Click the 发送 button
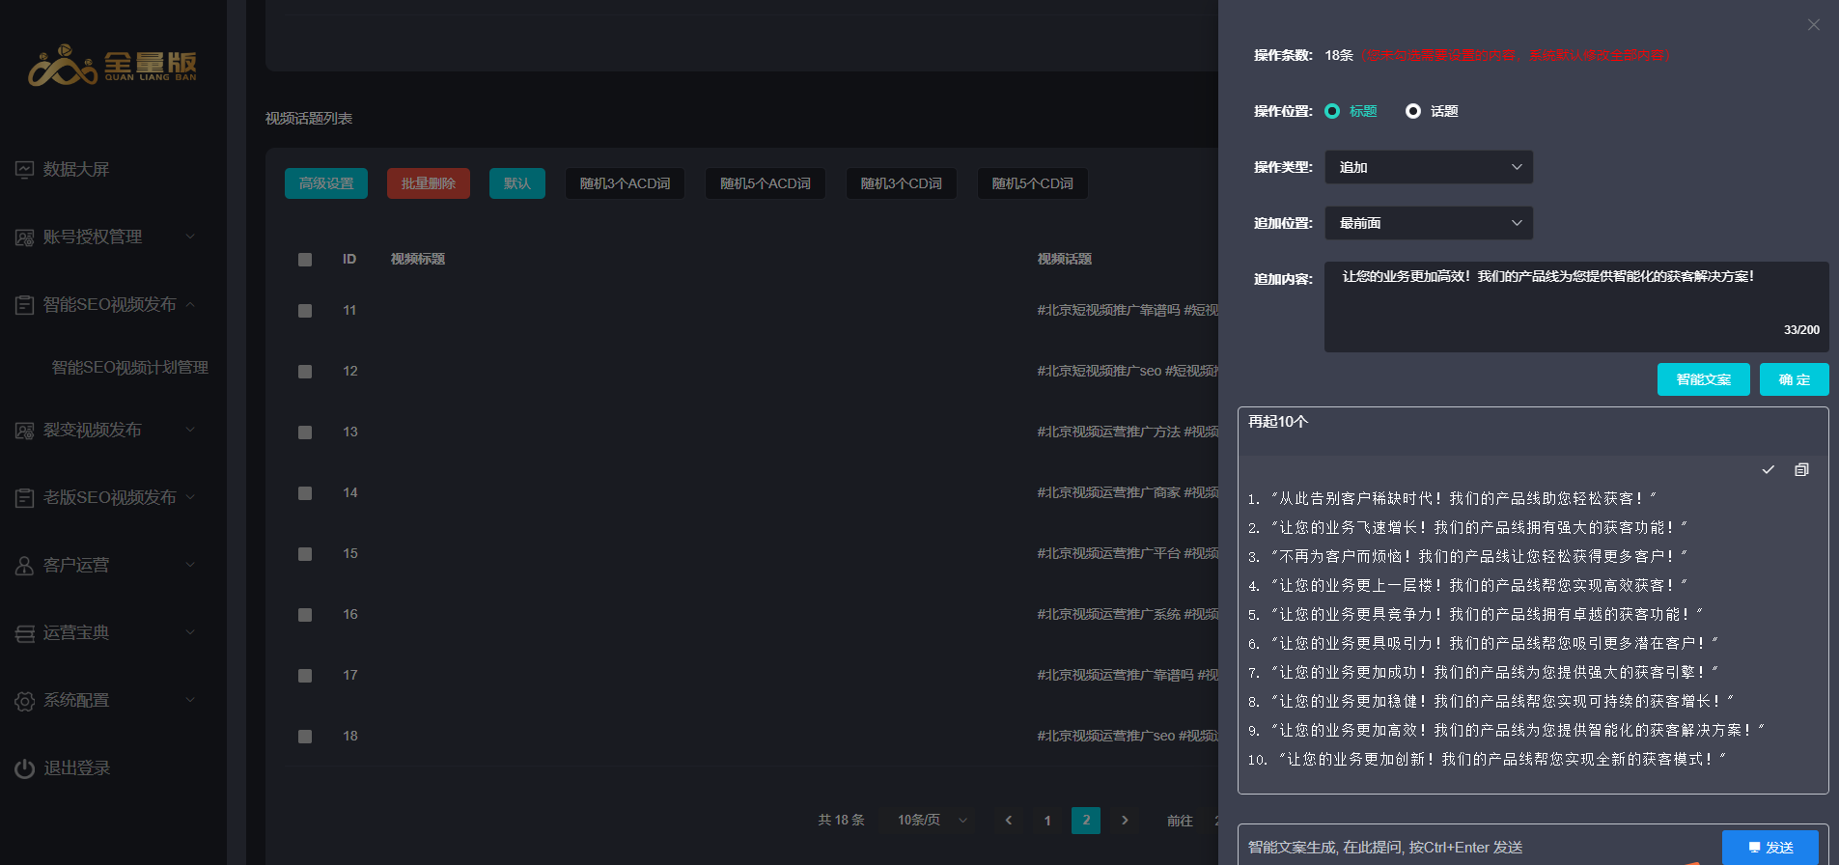 pos(1770,848)
